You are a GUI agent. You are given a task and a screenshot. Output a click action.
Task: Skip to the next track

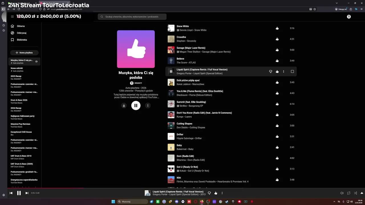click(x=27, y=193)
